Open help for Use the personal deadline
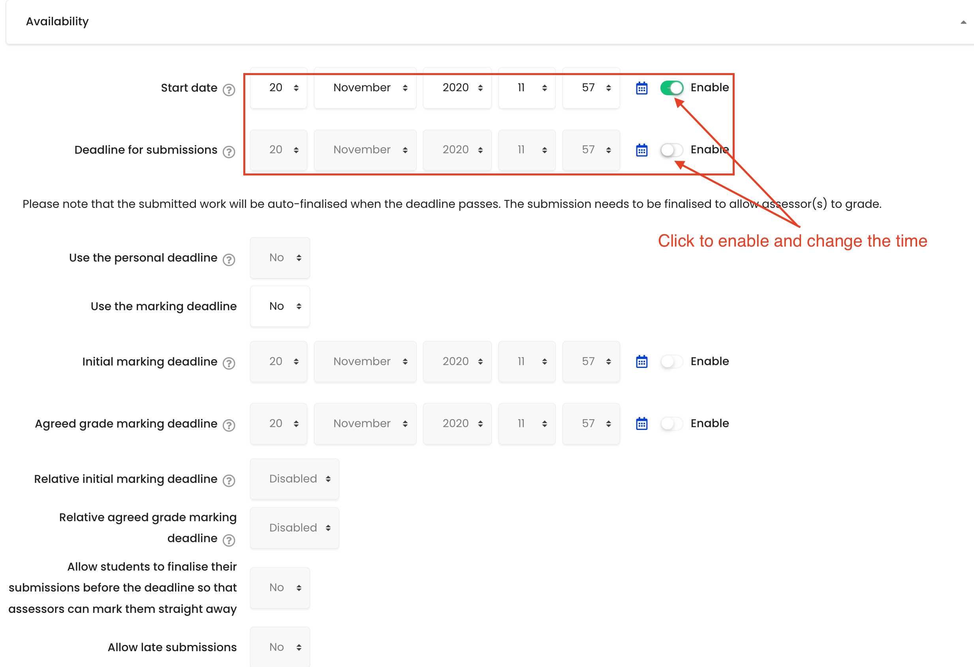 coord(229,260)
